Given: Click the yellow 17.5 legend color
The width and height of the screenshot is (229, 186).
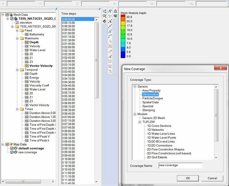Looking at the screenshot, I should tap(123, 24).
